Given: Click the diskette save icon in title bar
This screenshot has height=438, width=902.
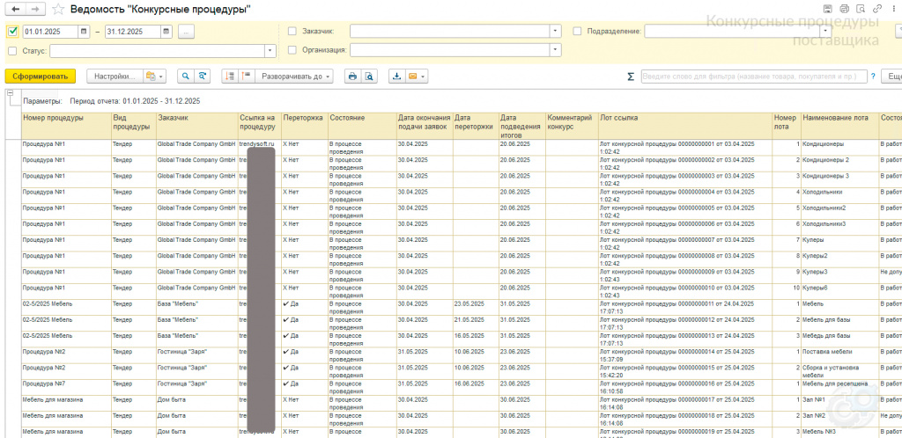Looking at the screenshot, I should (x=828, y=9).
